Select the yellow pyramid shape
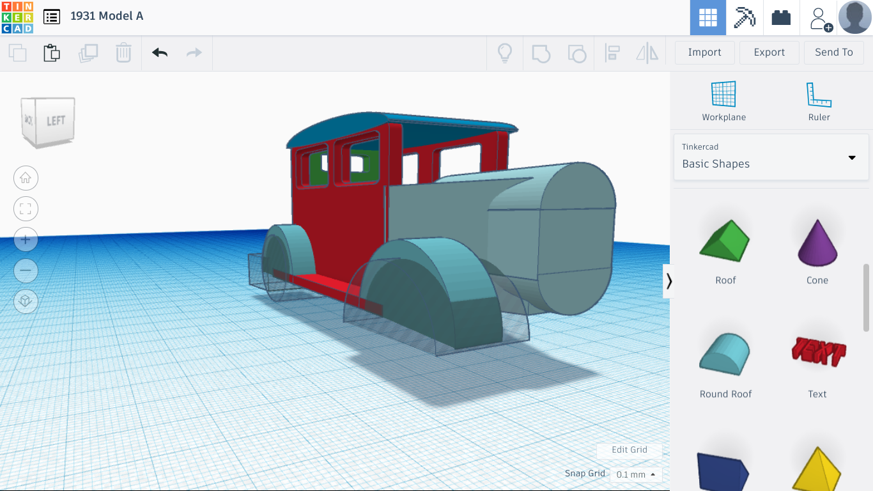The image size is (873, 491). pos(817,469)
